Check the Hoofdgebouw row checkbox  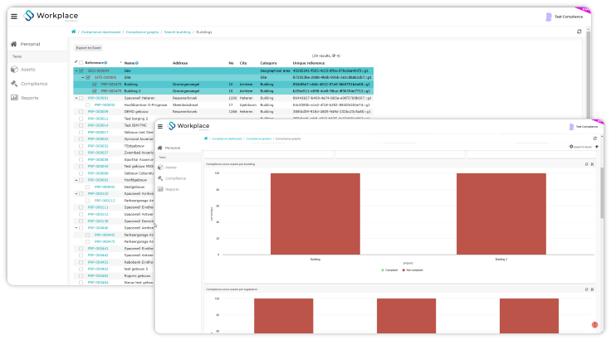(x=81, y=180)
